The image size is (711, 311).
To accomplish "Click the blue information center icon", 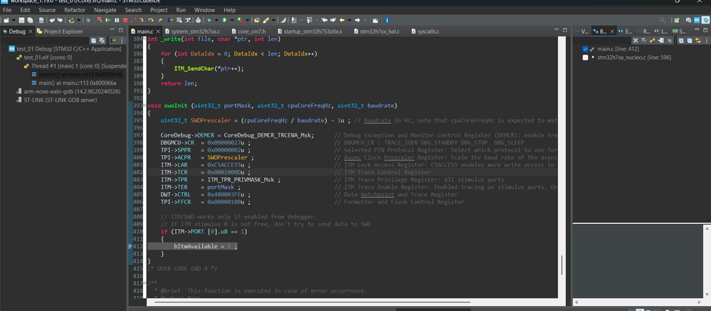I will coord(386,20).
